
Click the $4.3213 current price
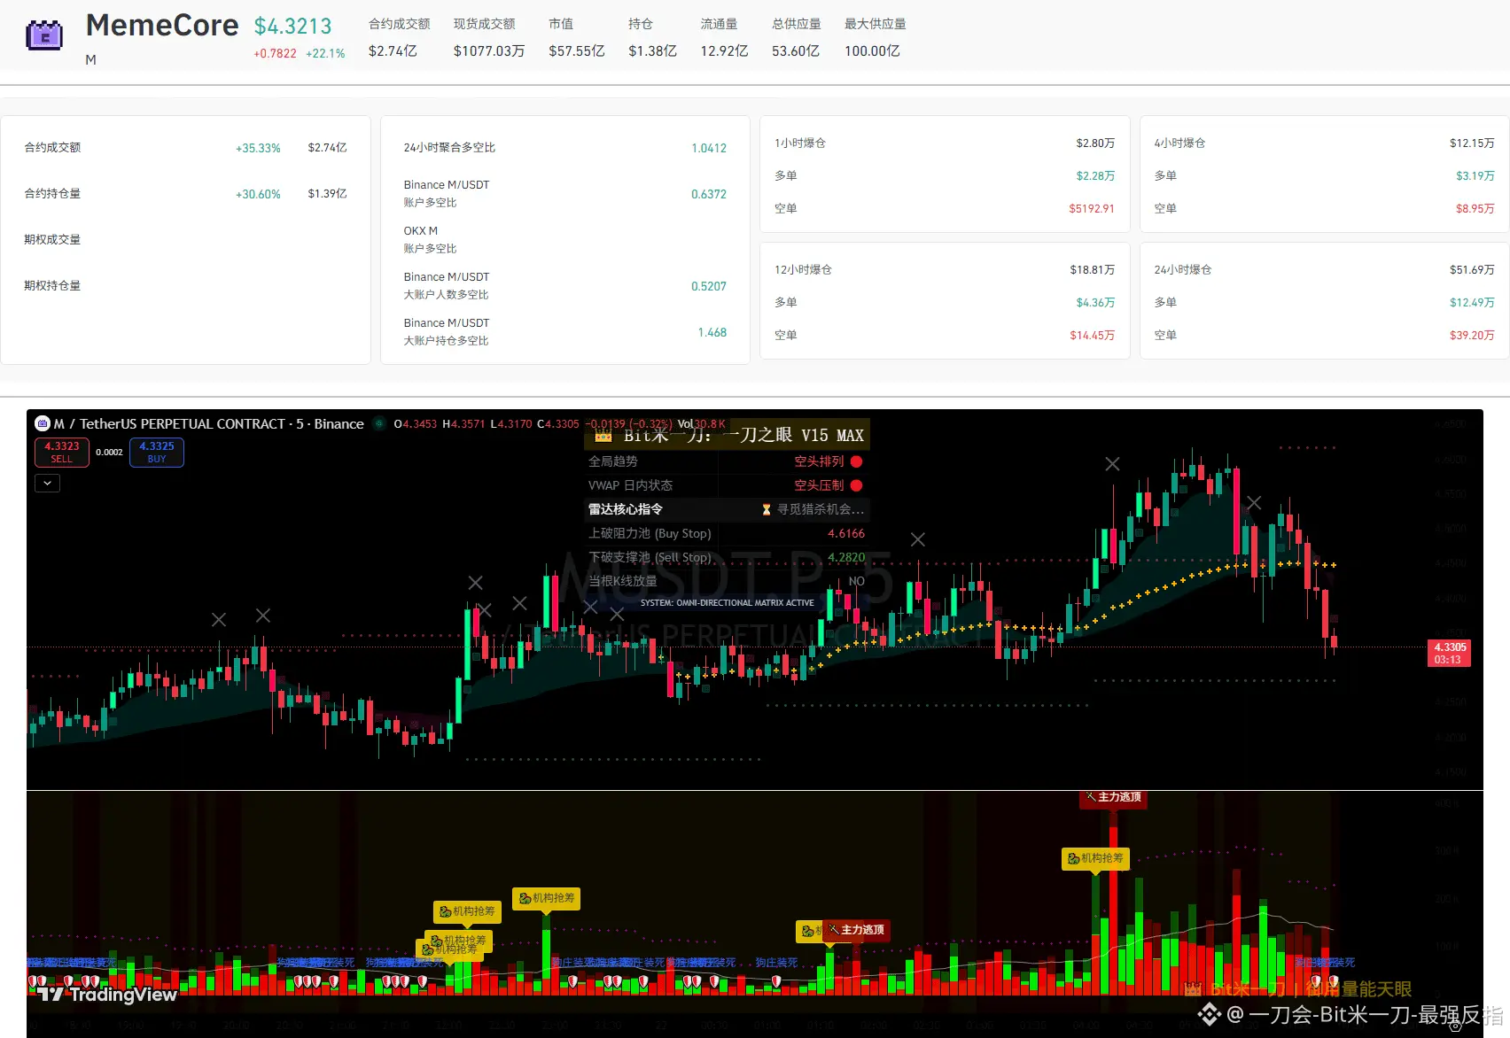point(293,27)
